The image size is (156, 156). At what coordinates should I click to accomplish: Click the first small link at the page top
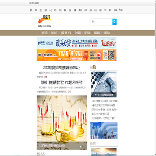click(32, 3)
